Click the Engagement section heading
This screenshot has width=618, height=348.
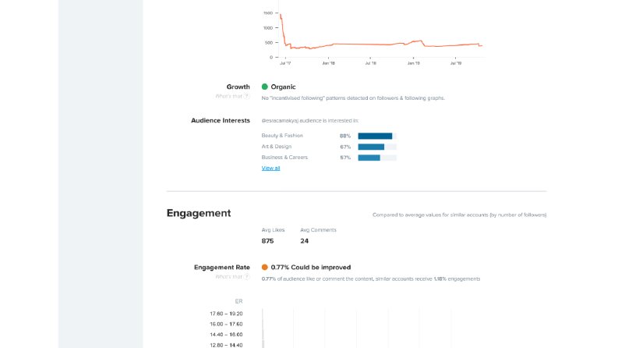click(199, 213)
